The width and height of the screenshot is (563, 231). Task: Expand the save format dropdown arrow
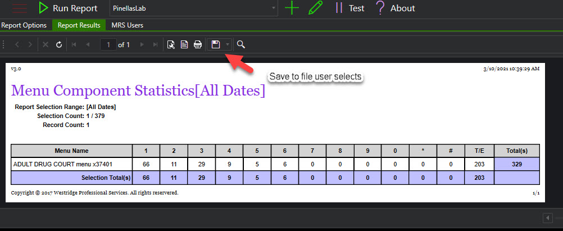click(228, 44)
